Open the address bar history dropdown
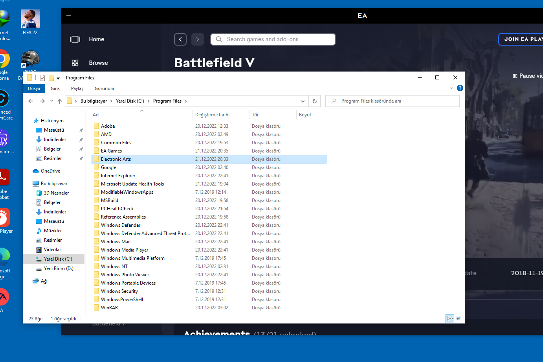The height and width of the screenshot is (362, 543). point(303,101)
